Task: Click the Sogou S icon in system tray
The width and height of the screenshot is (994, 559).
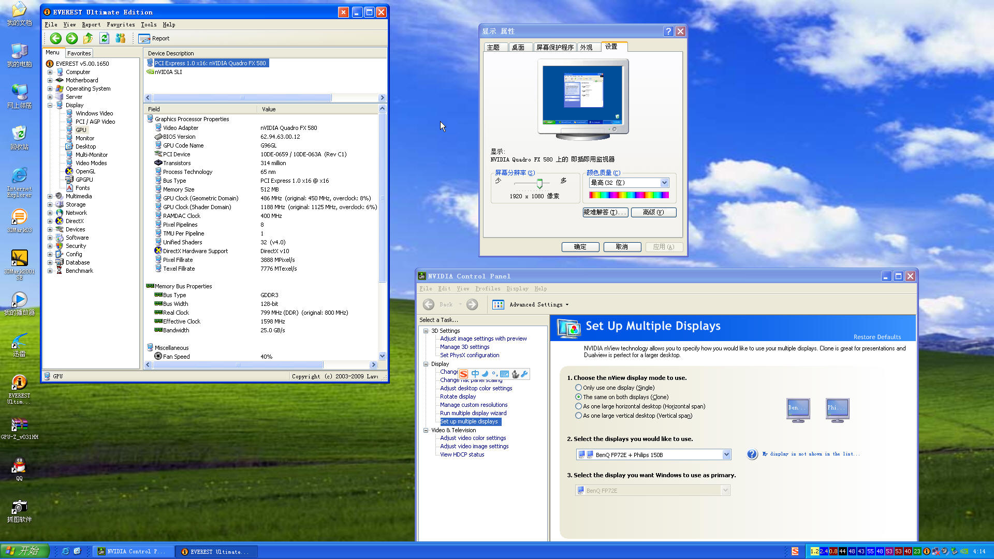Action: (795, 552)
